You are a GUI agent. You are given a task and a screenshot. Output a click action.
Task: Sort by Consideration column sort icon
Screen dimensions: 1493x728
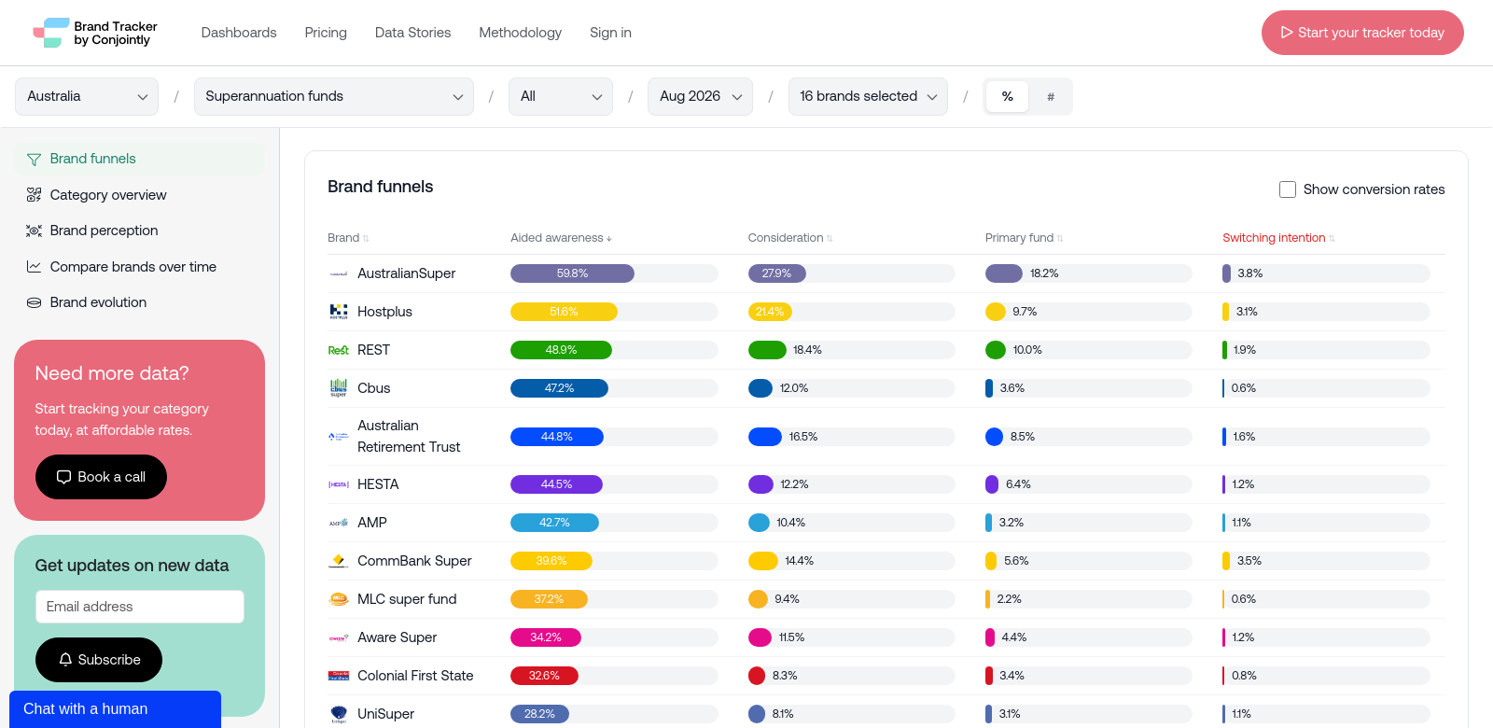coord(830,239)
